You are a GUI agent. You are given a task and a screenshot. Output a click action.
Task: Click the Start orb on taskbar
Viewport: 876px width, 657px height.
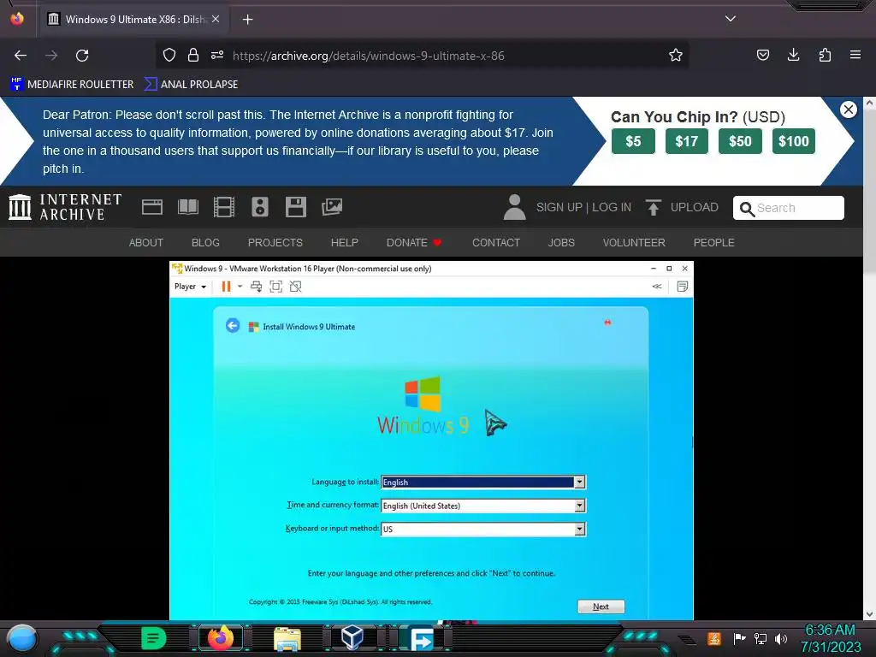tap(21, 638)
